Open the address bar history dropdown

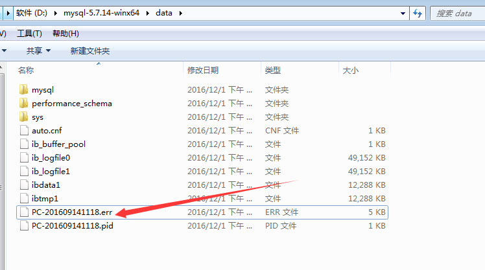pos(403,14)
